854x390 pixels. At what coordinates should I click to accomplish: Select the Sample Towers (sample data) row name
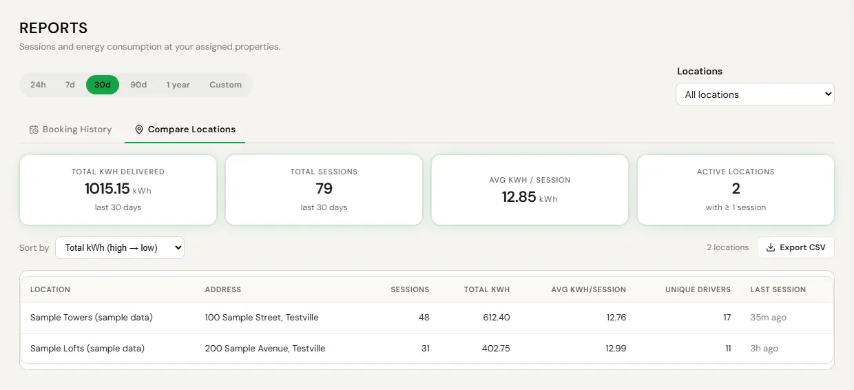tap(92, 318)
